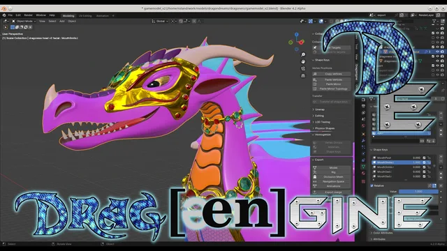Viewport: 447px width, 251px height.
Task: Choose the set new selection mode icon
Action: (13, 27)
